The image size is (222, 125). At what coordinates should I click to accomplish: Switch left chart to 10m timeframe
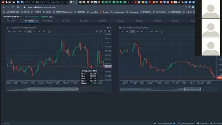(19, 32)
